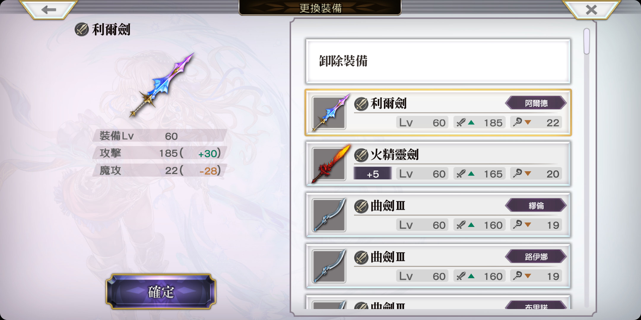641x320 pixels.
Task: Select the 曲劍Ⅲ equipped by 繆倫
Action: (x=438, y=215)
